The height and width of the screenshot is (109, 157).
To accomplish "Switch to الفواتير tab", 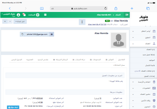I will [110, 60].
